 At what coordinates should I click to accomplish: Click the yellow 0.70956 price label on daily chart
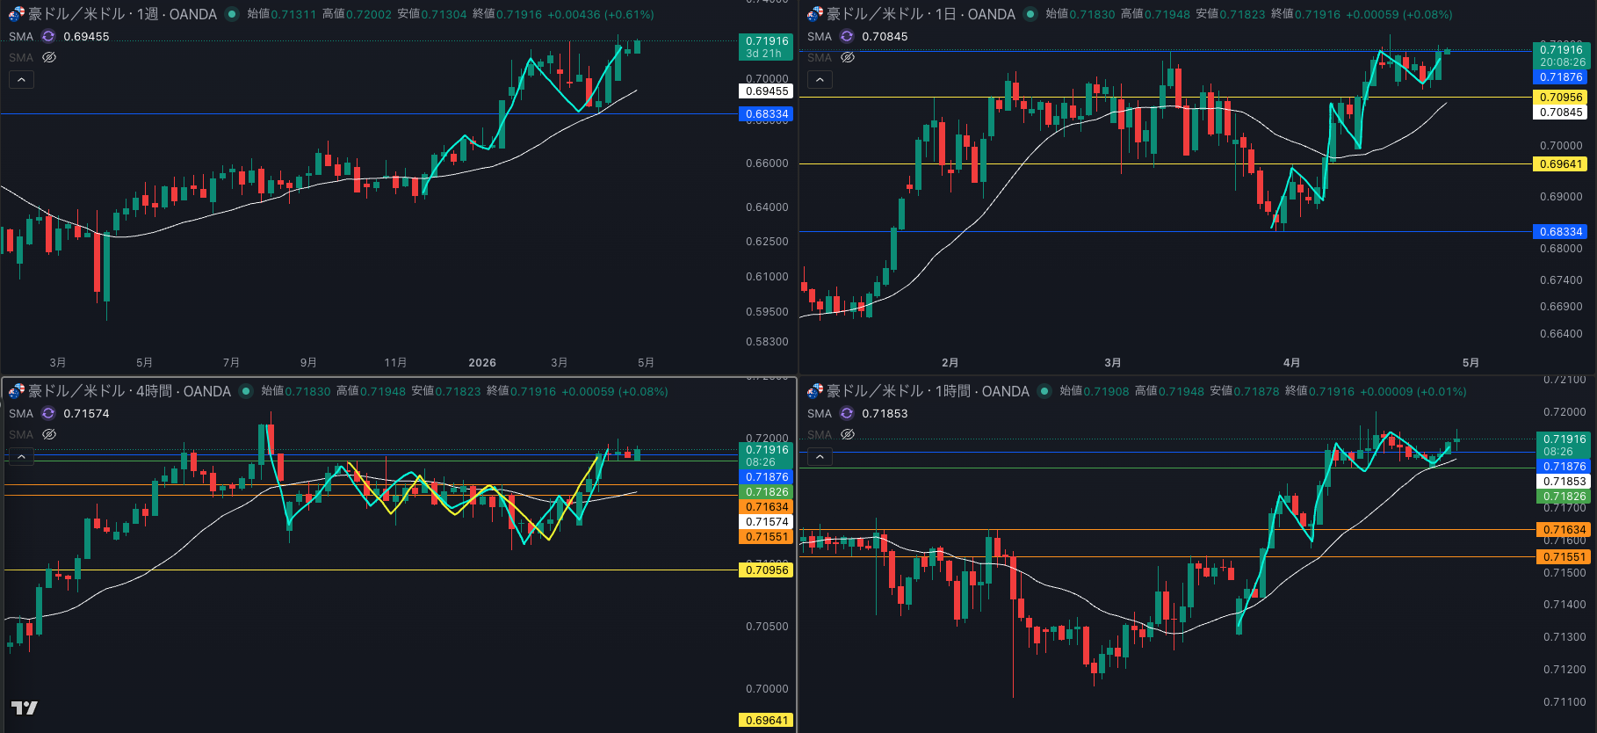(1560, 98)
